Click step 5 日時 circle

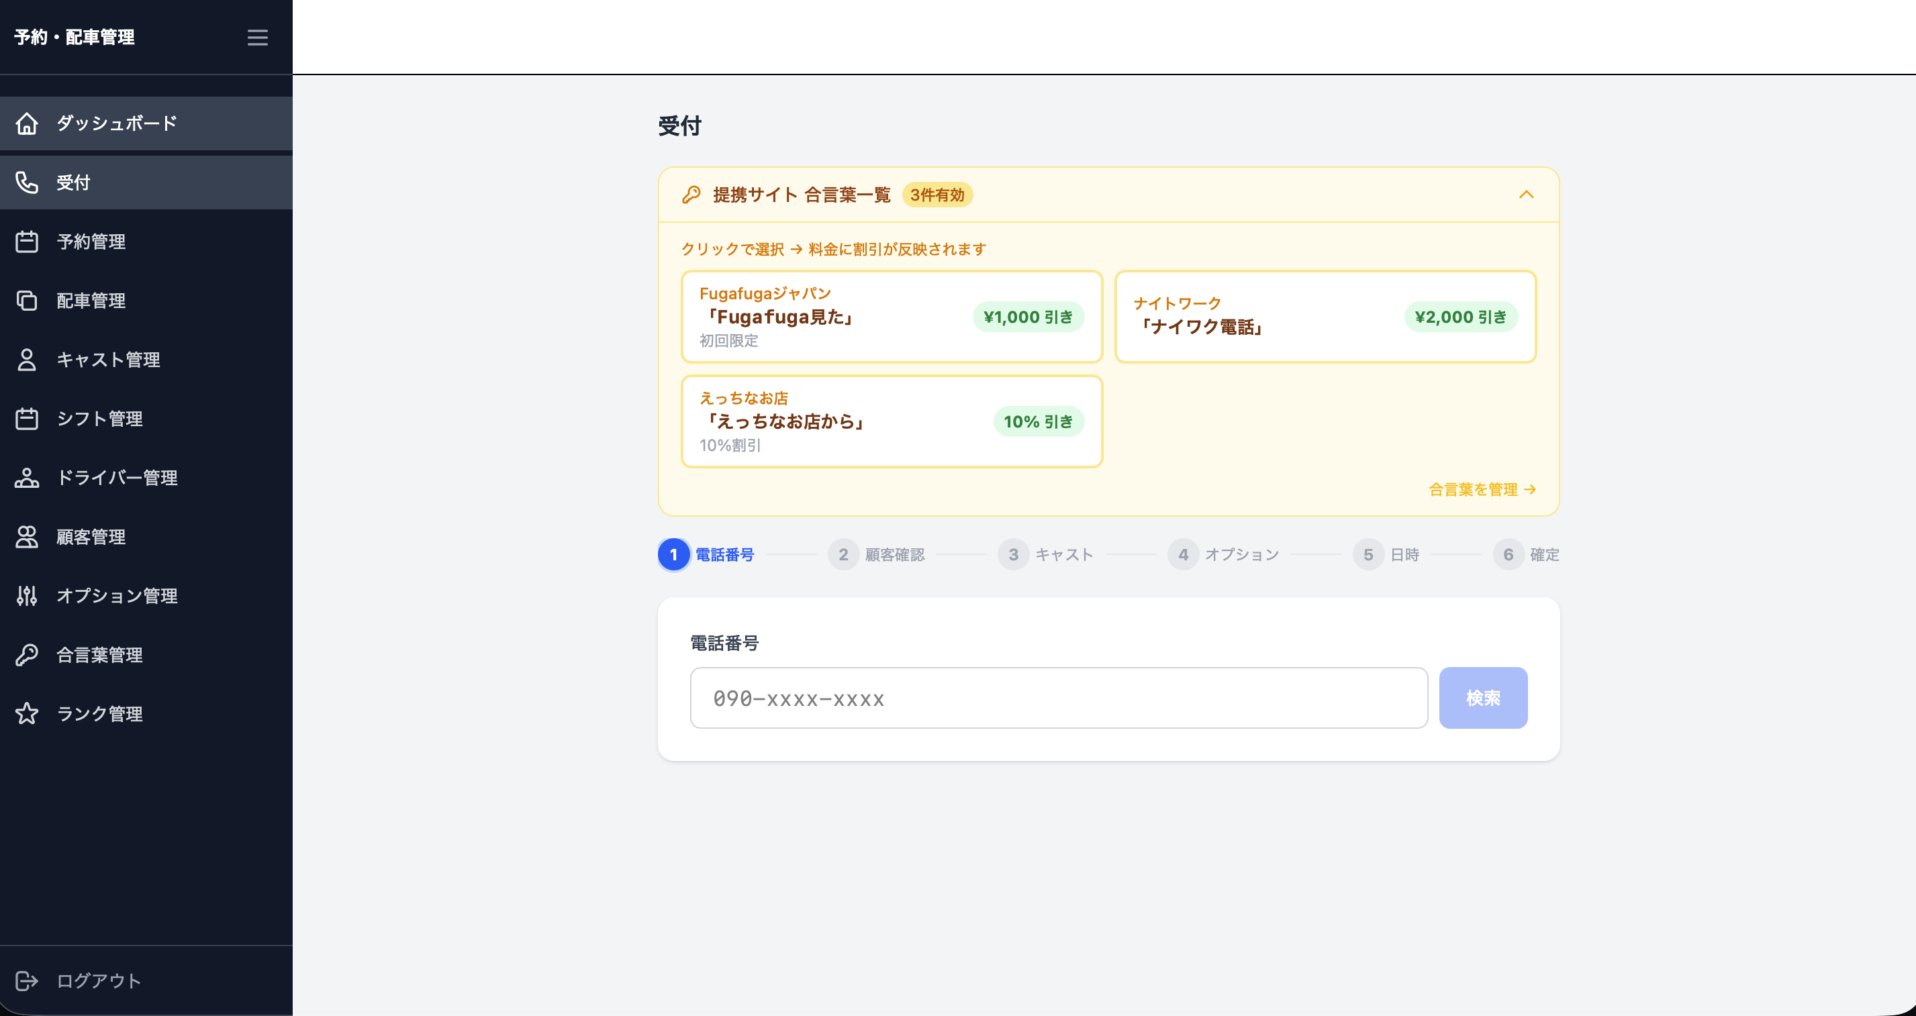[x=1368, y=554]
